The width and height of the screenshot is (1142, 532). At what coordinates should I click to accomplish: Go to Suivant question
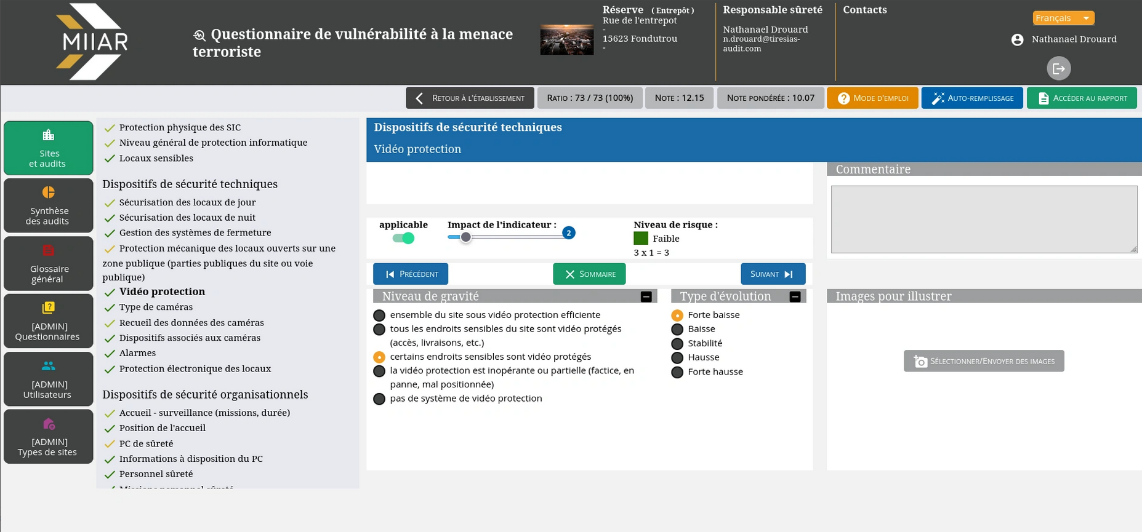point(773,274)
